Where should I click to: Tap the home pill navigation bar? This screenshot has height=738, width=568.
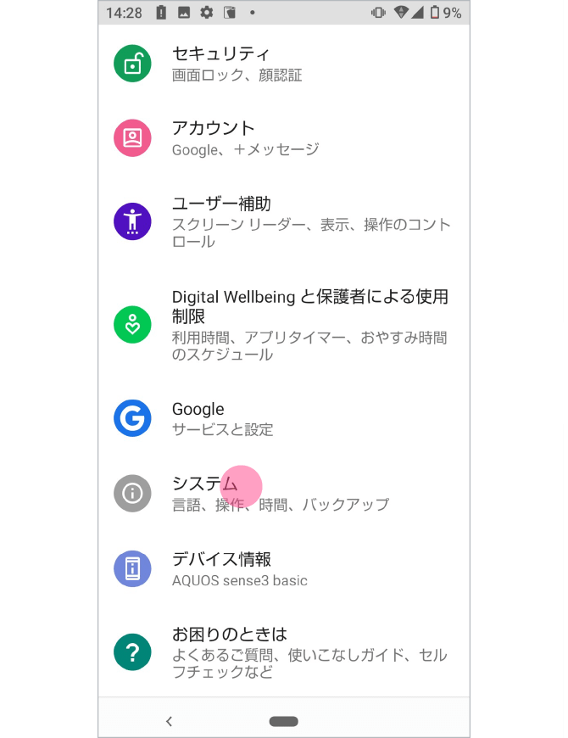(283, 720)
